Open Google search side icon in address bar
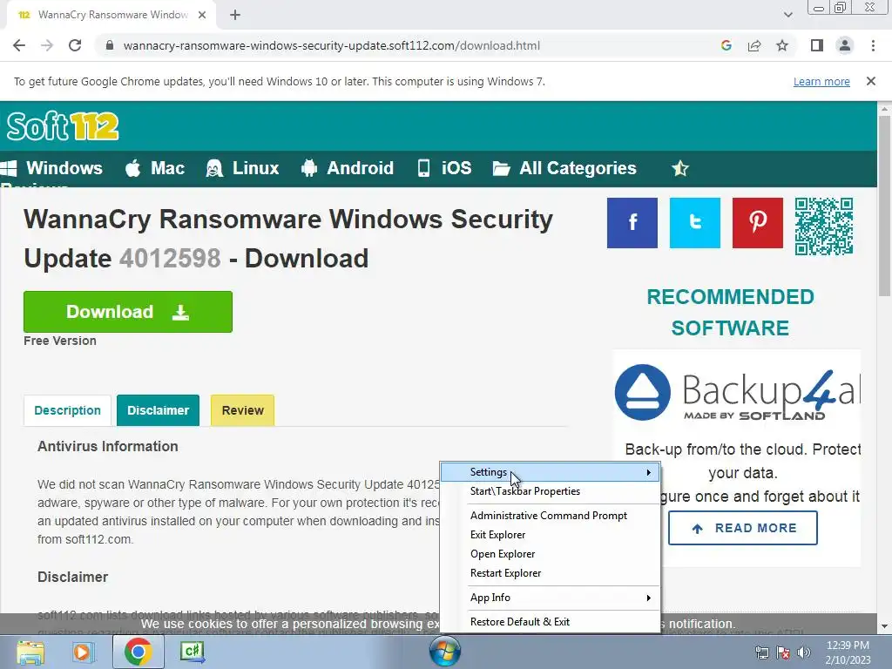This screenshot has width=892, height=669. tap(726, 45)
